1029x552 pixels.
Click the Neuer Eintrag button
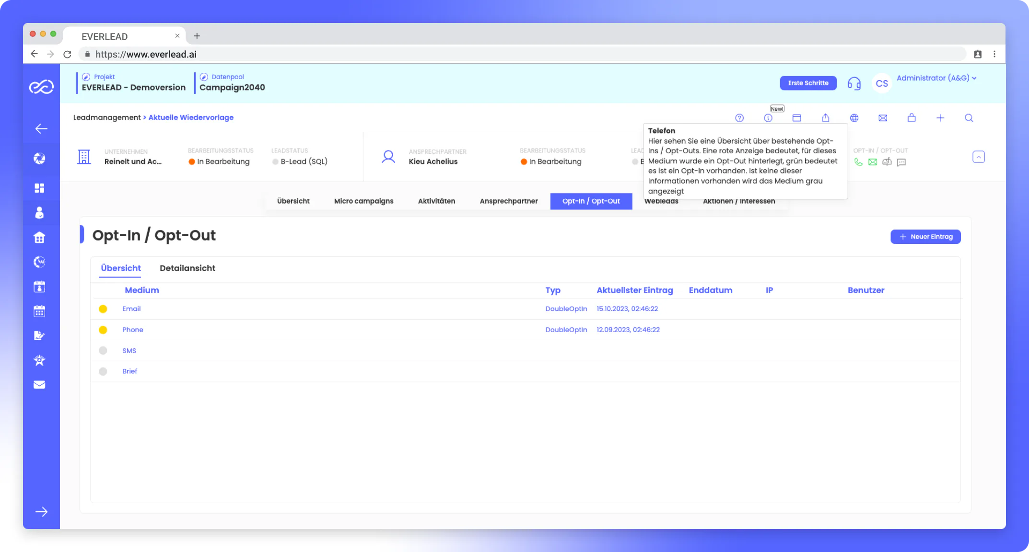point(925,237)
